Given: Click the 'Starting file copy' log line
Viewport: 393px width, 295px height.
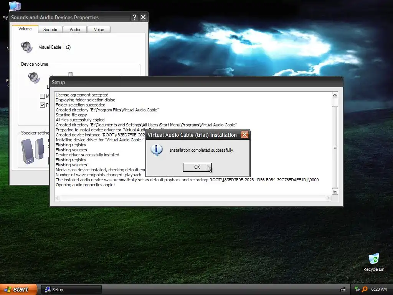Looking at the screenshot, I should point(71,115).
